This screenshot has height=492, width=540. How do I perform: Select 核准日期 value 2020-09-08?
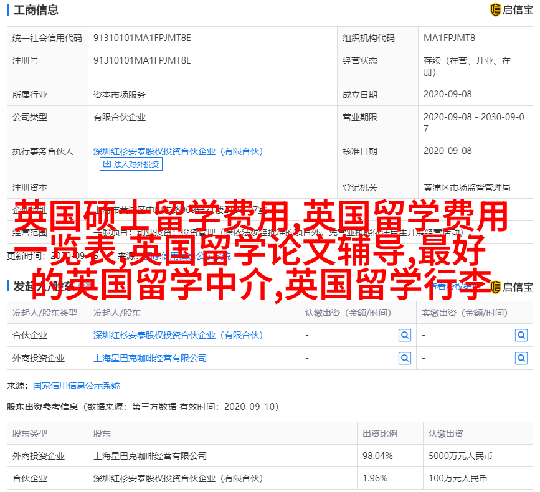pos(447,151)
